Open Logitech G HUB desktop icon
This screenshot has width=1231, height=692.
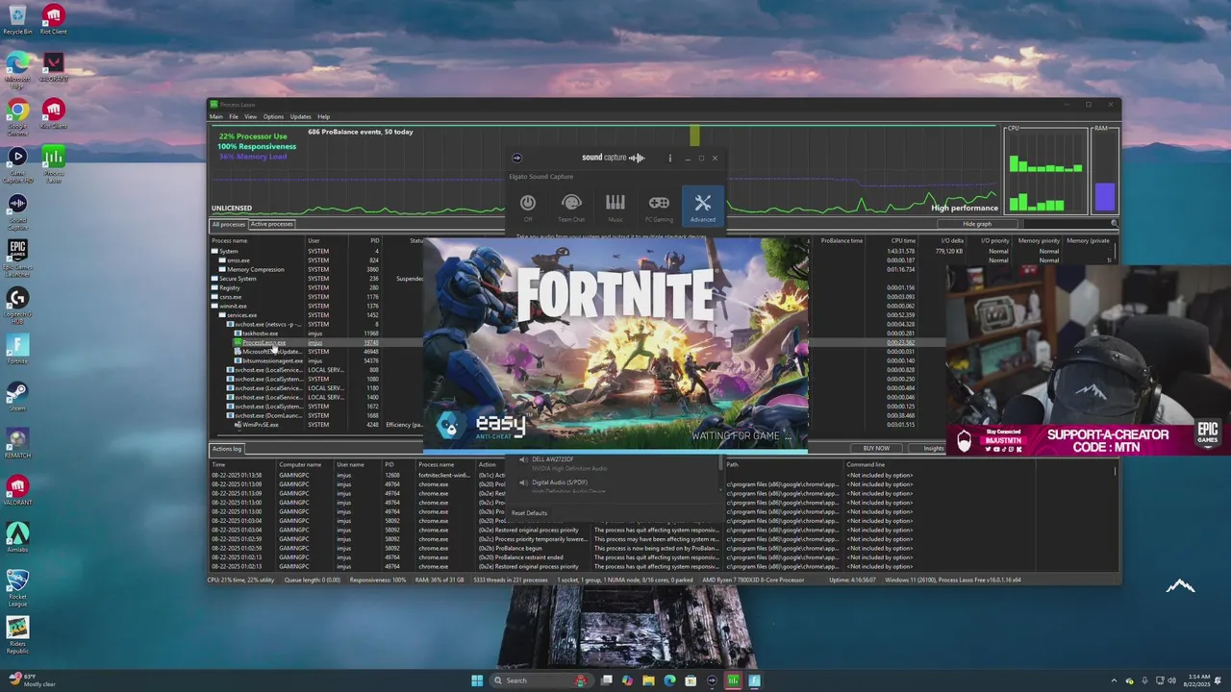pyautogui.click(x=17, y=306)
